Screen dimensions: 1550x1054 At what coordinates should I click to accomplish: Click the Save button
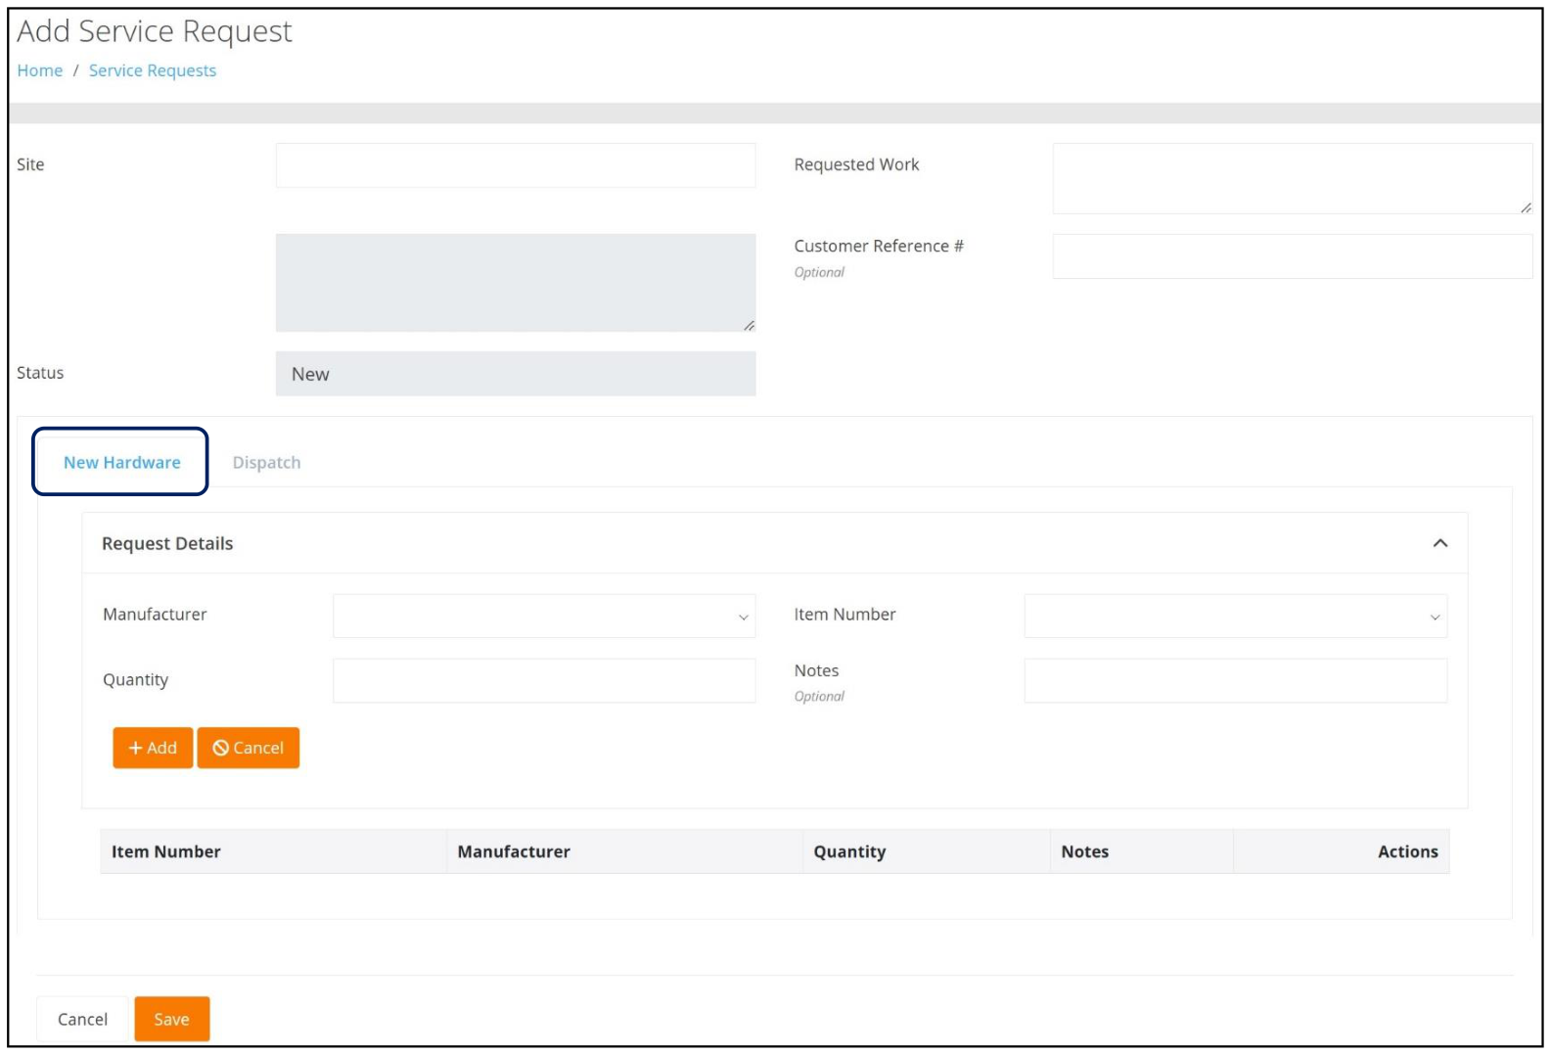172,1019
